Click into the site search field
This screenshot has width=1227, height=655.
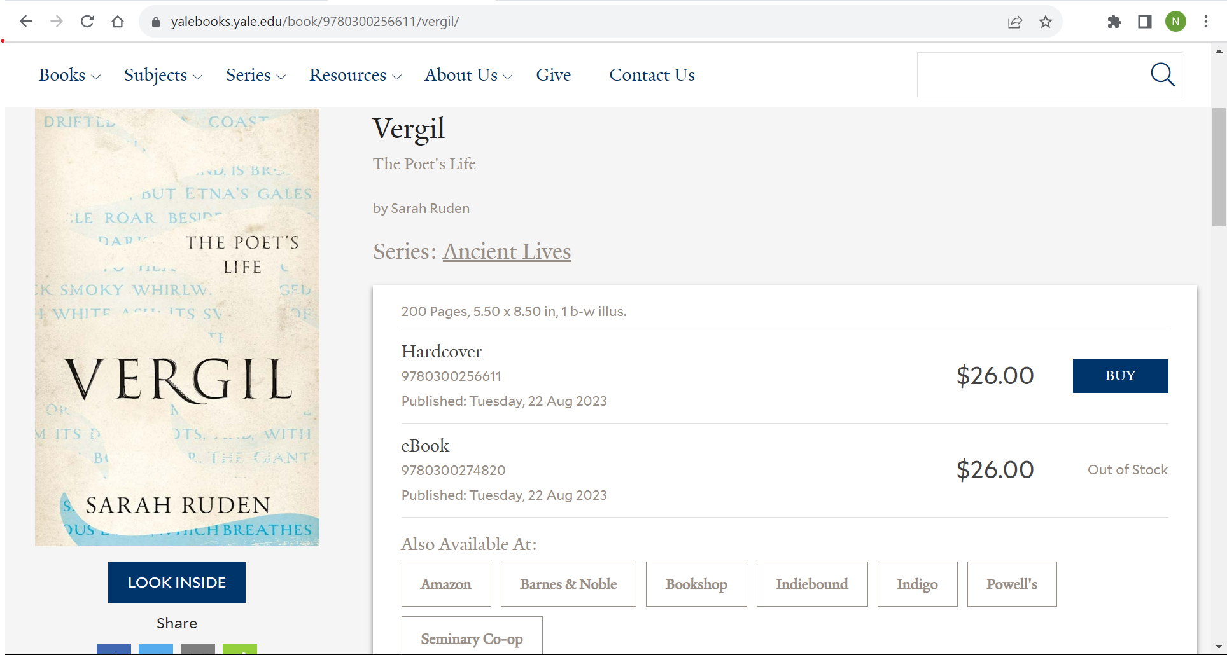click(1031, 75)
